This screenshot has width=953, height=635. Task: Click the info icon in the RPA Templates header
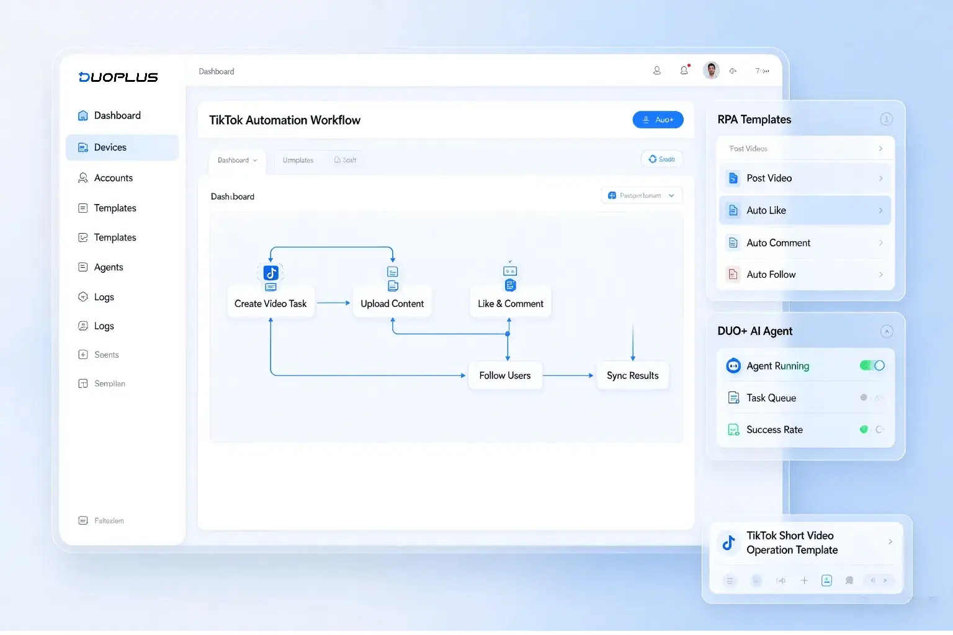coord(887,119)
